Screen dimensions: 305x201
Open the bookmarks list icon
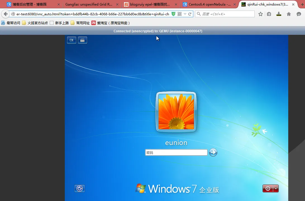pyautogui.click(x=269, y=14)
